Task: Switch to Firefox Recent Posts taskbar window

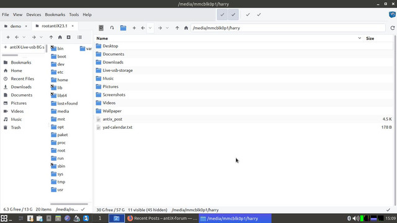Action: 162,218
